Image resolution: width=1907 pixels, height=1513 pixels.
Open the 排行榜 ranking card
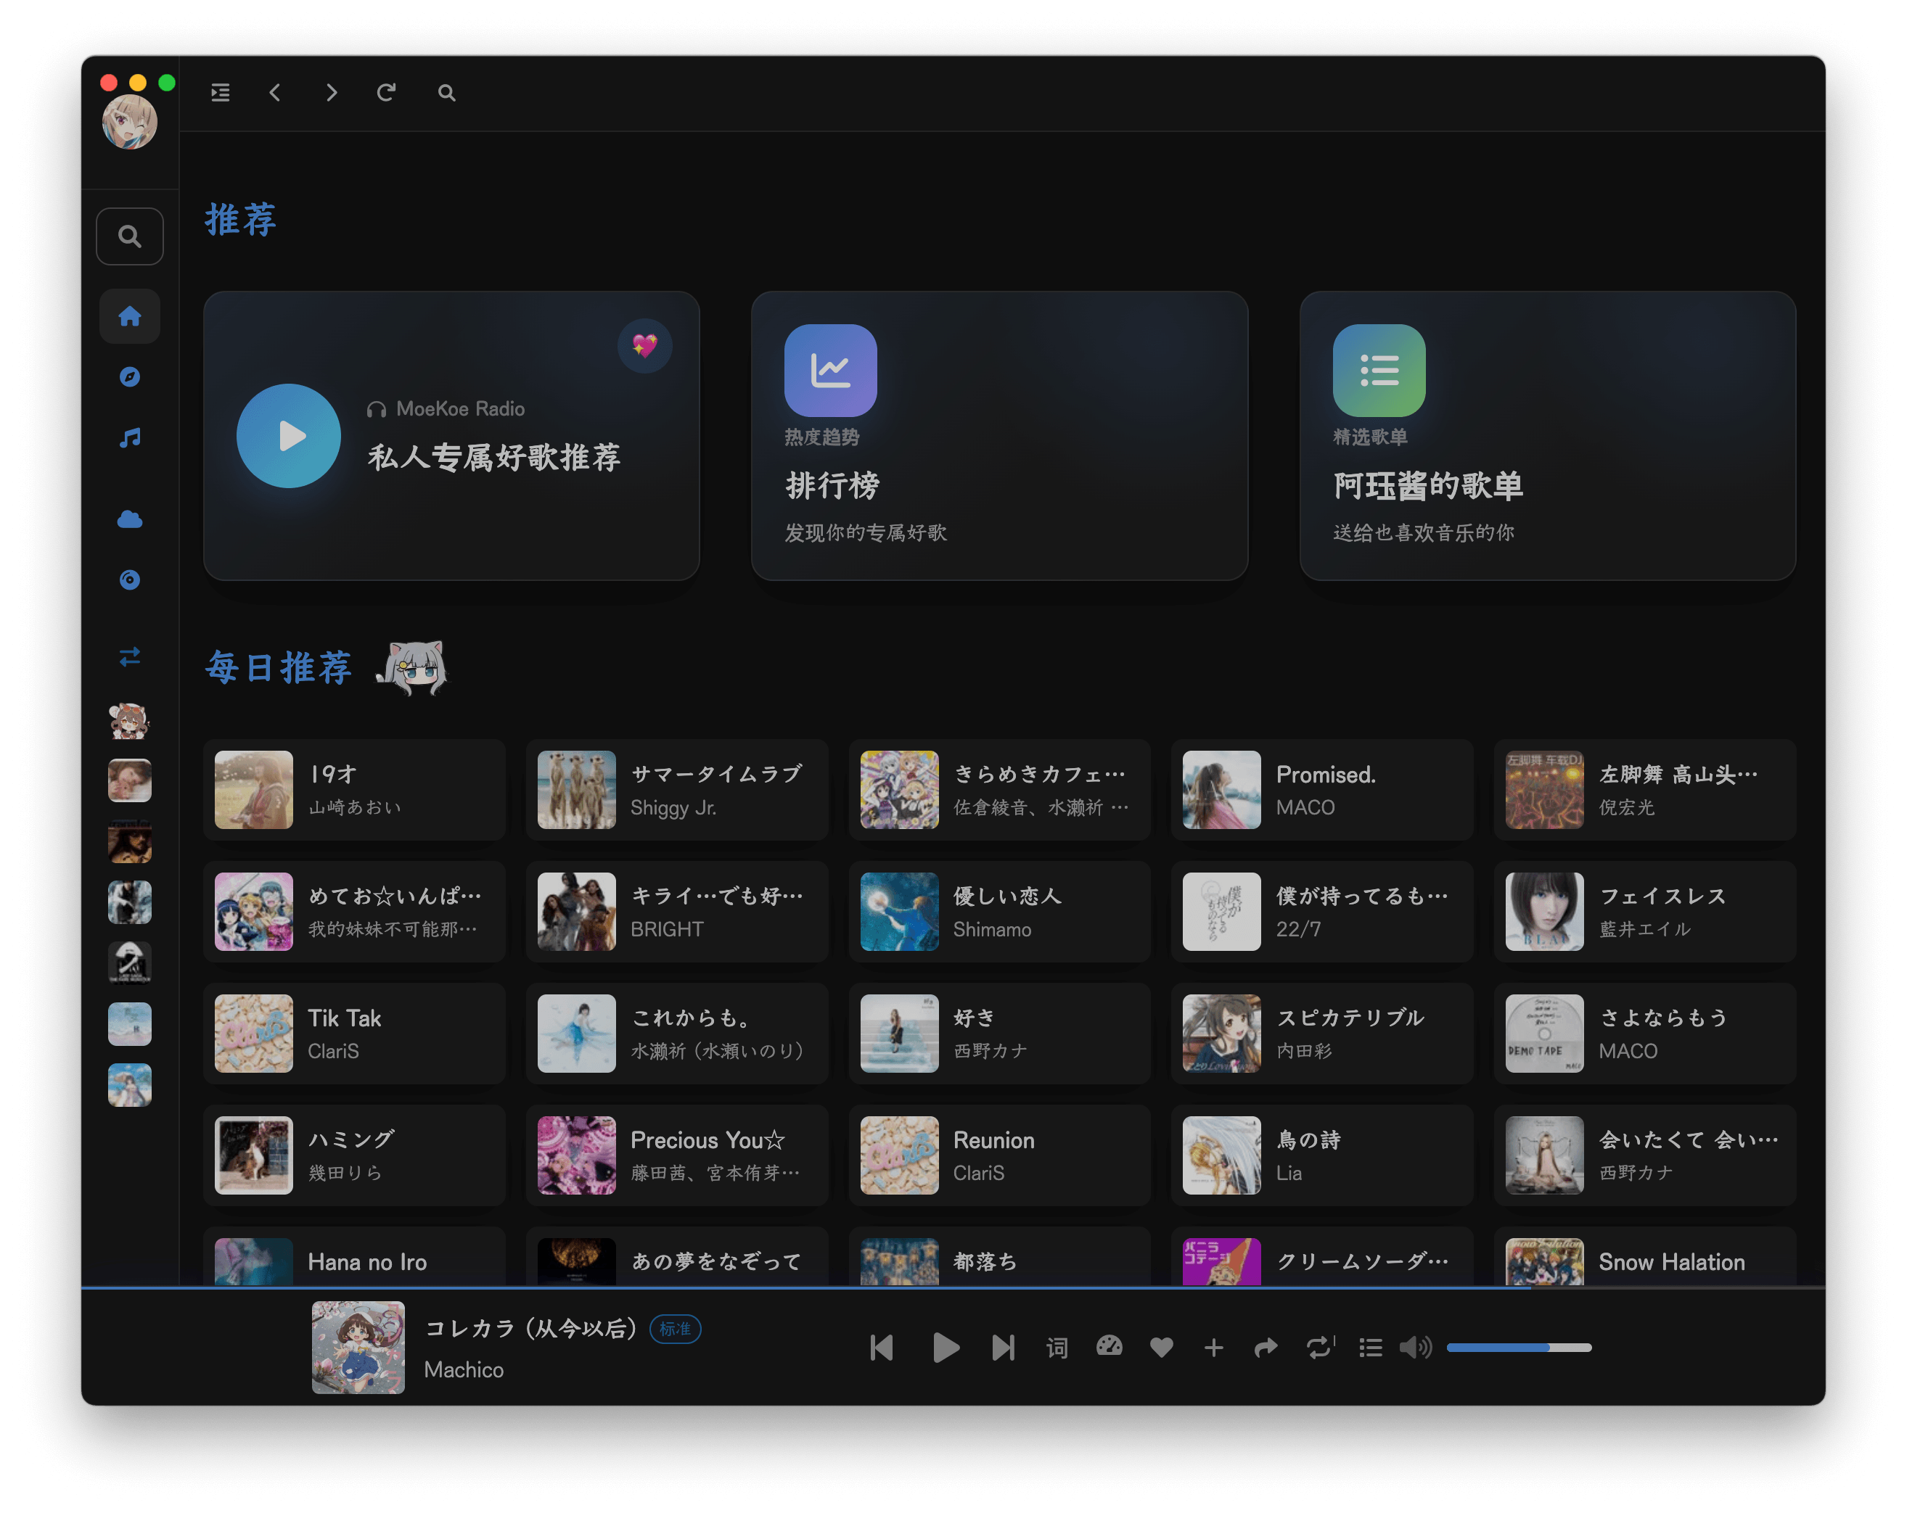pyautogui.click(x=999, y=436)
